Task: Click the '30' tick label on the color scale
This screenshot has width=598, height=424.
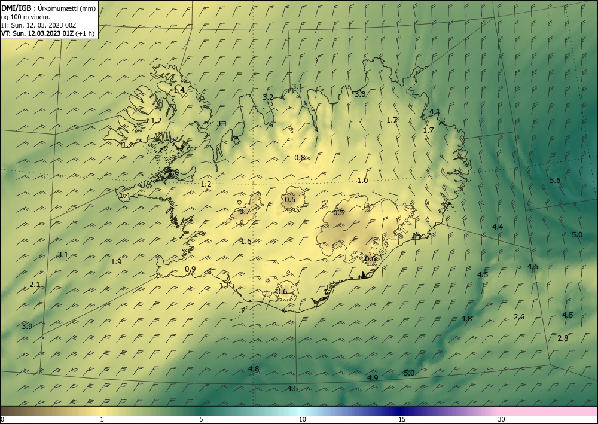Action: pos(502,420)
